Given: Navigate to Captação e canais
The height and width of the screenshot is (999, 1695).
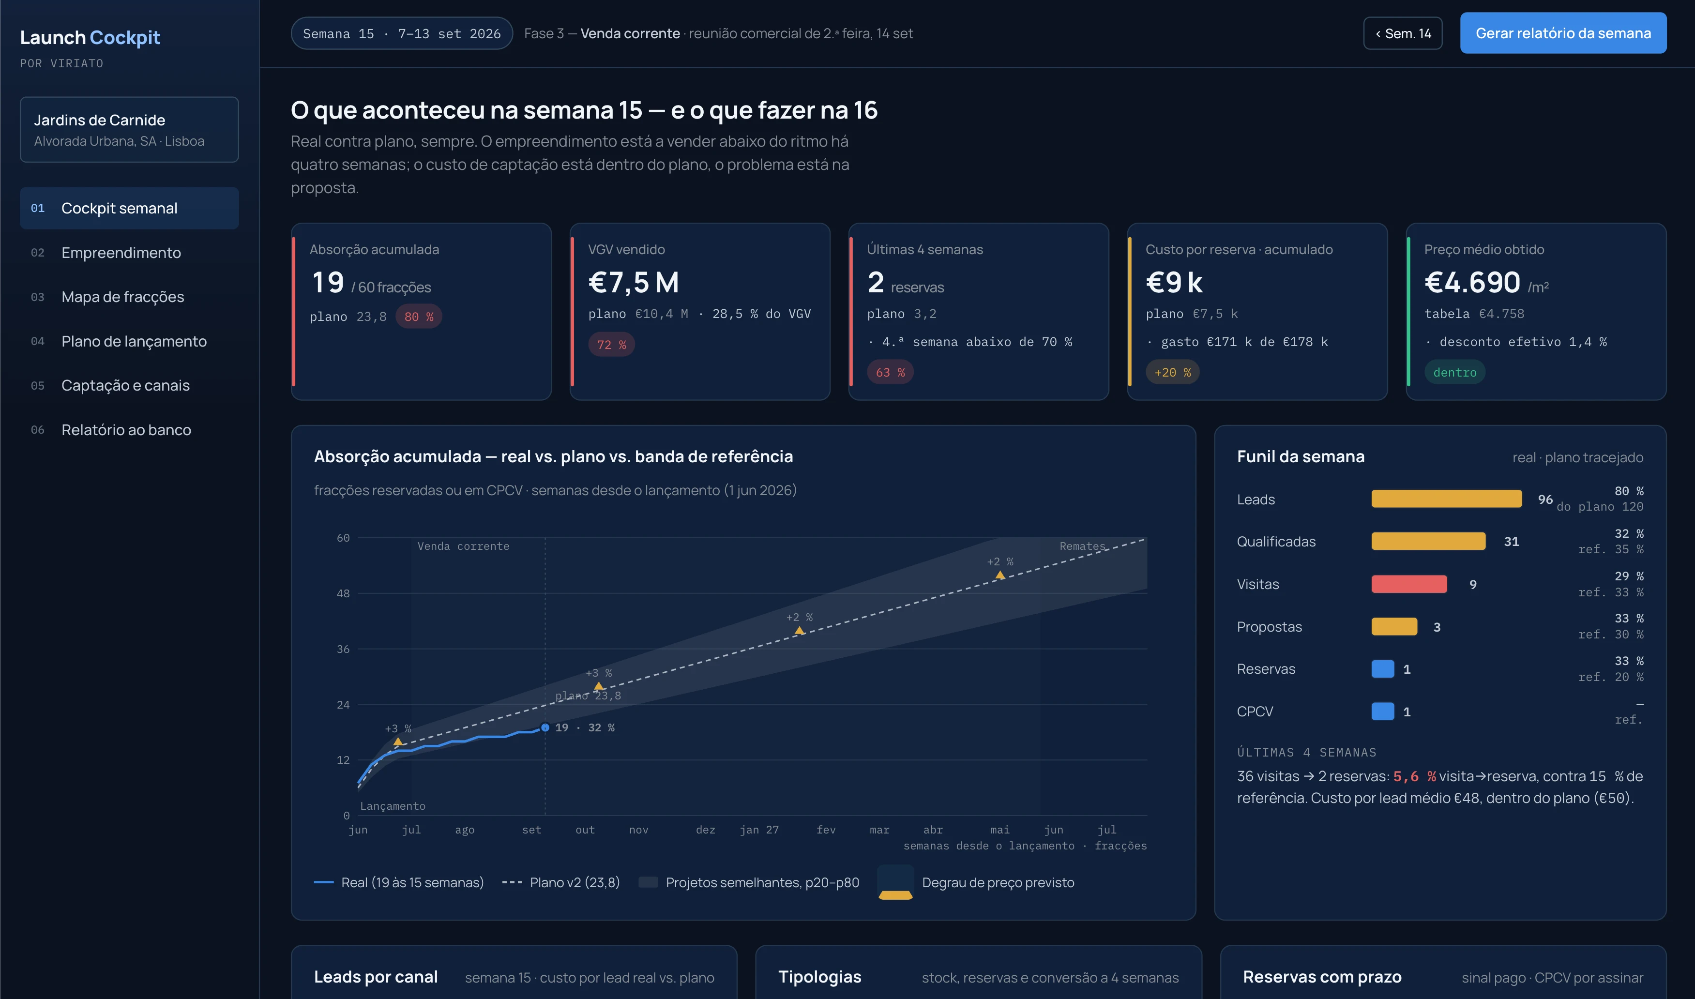Looking at the screenshot, I should 129,385.
